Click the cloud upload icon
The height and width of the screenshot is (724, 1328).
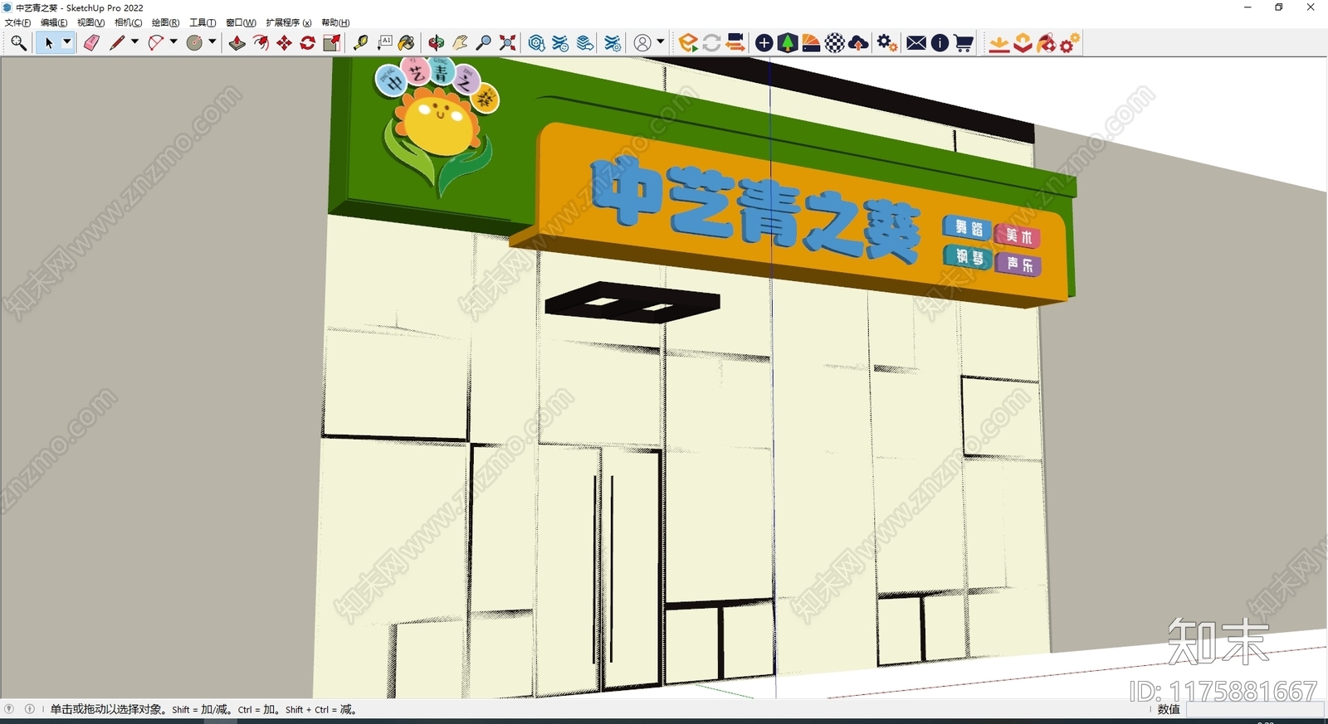coord(858,43)
